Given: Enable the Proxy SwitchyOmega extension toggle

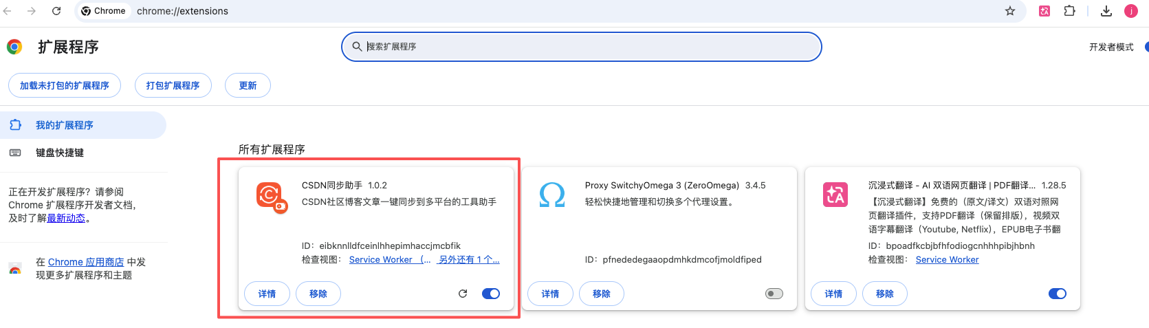Looking at the screenshot, I should (x=774, y=294).
